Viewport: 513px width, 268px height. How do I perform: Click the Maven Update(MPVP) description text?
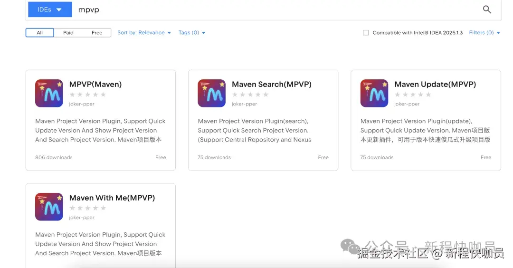click(x=425, y=130)
